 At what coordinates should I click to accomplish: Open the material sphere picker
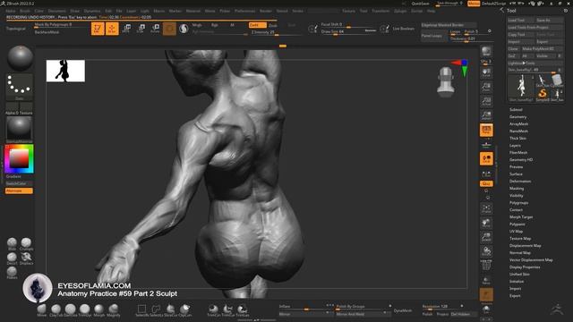click(20, 129)
